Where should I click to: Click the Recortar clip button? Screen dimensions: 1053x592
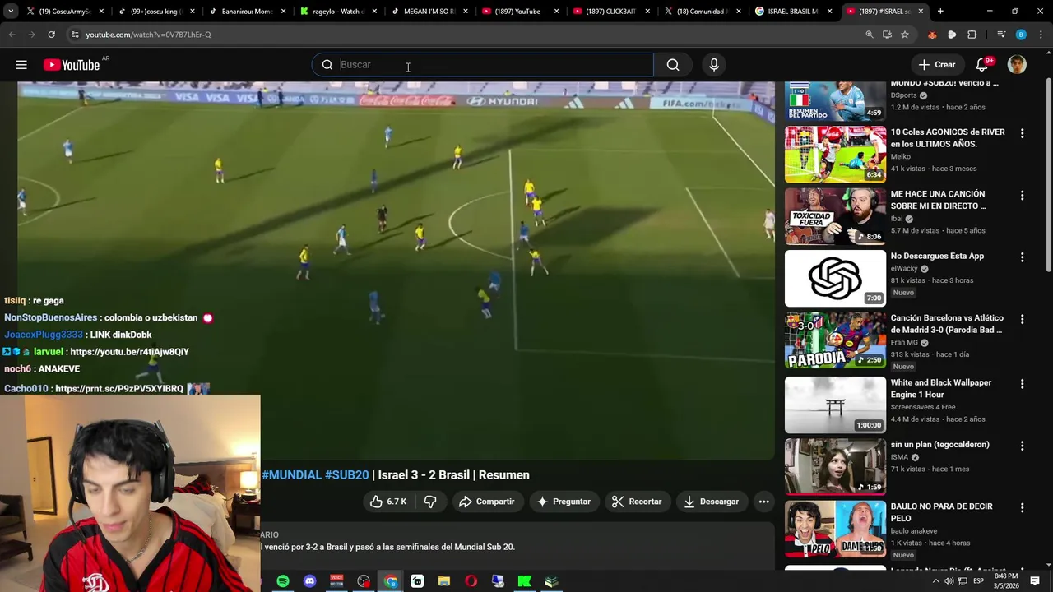click(x=637, y=502)
